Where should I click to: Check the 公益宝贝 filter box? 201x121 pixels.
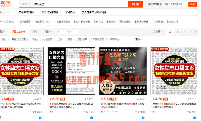(41, 39)
